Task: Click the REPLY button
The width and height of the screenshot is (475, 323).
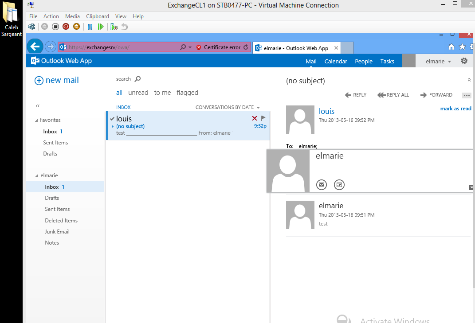Action: coord(356,95)
